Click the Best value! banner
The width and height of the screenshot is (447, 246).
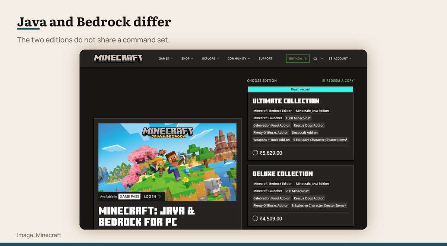click(300, 89)
